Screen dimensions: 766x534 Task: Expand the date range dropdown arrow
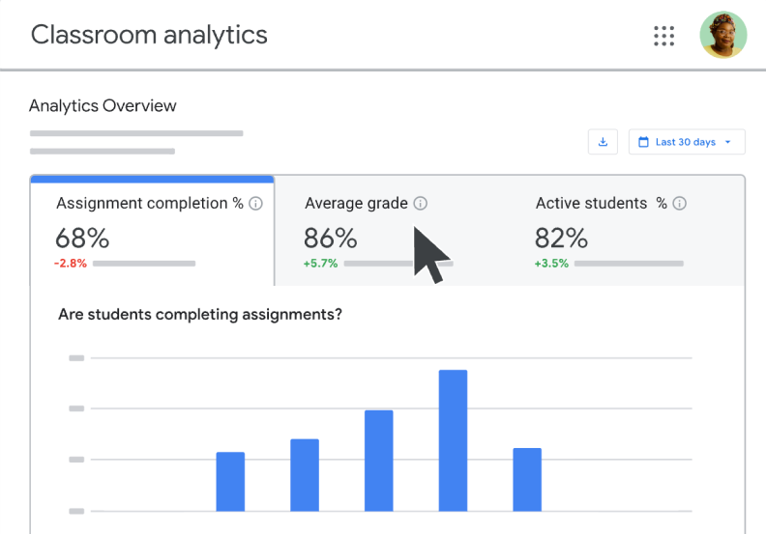tap(727, 142)
